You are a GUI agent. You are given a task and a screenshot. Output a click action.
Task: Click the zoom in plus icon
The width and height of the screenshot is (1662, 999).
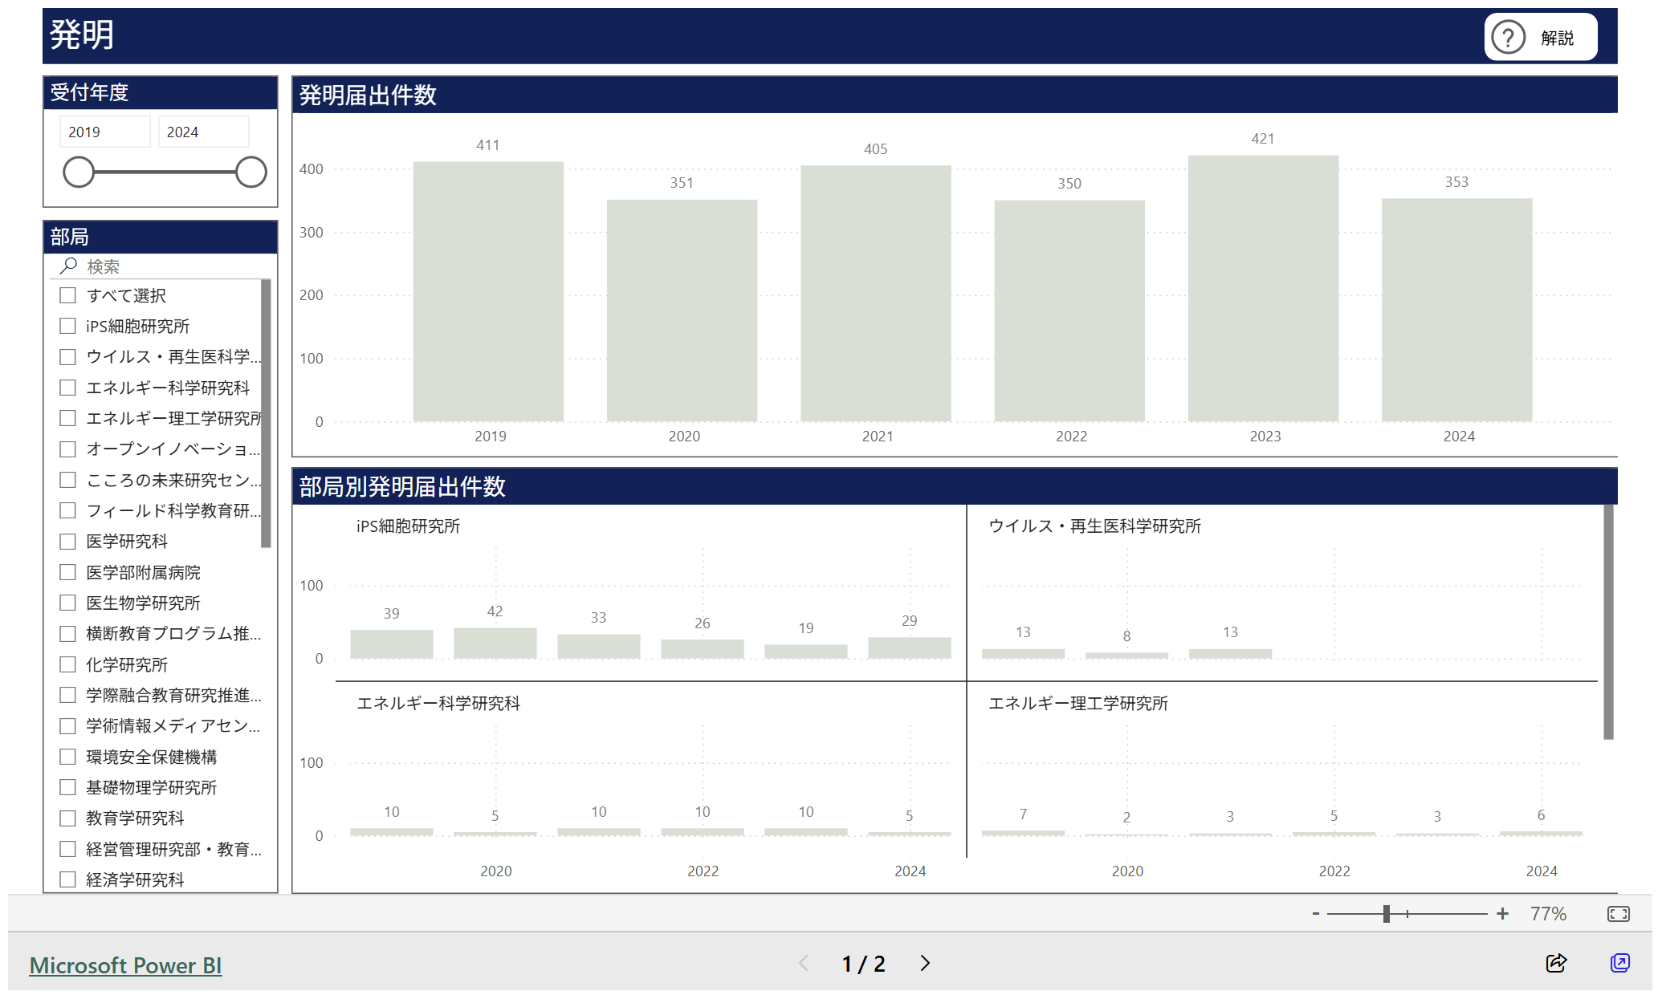coord(1502,914)
